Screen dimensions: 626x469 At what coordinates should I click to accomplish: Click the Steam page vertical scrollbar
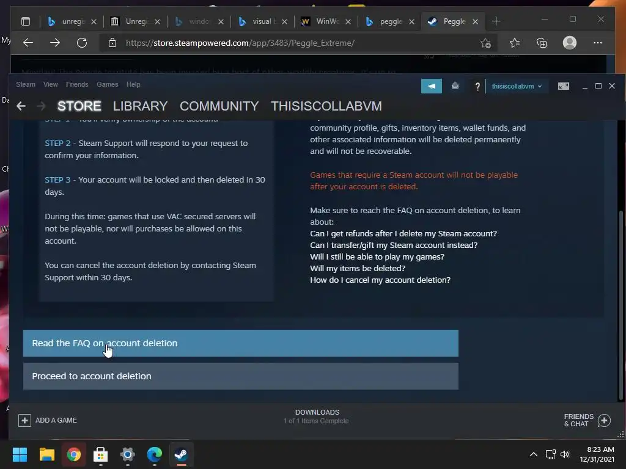pyautogui.click(x=620, y=305)
